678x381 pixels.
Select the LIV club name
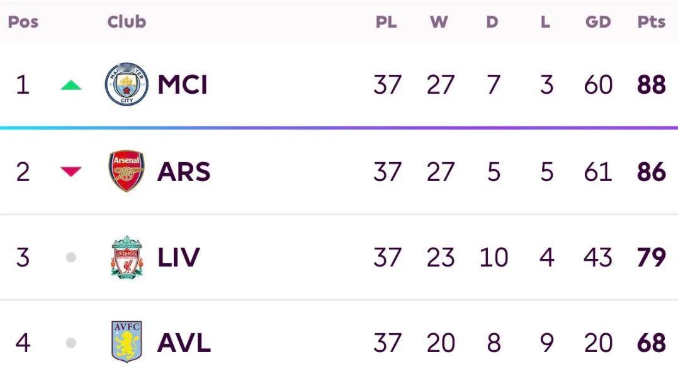coord(179,257)
